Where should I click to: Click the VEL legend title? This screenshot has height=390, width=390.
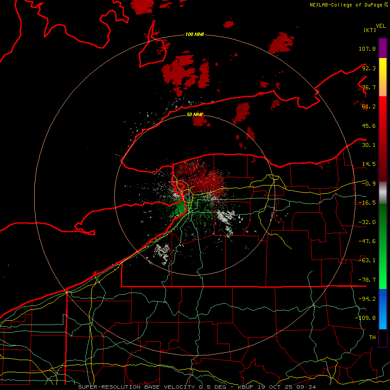pos(380,26)
